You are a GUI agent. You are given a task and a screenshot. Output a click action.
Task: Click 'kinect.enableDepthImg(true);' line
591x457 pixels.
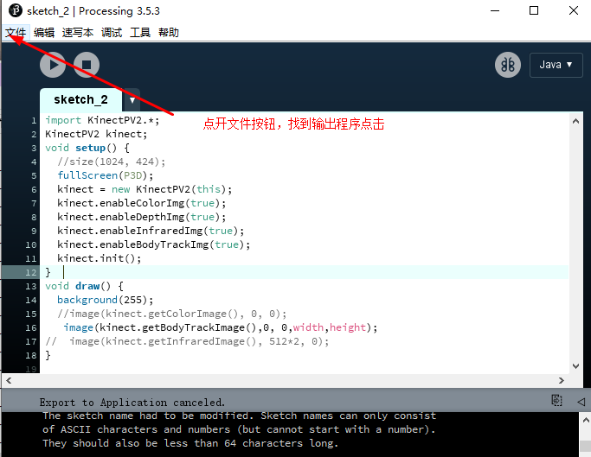coord(141,217)
